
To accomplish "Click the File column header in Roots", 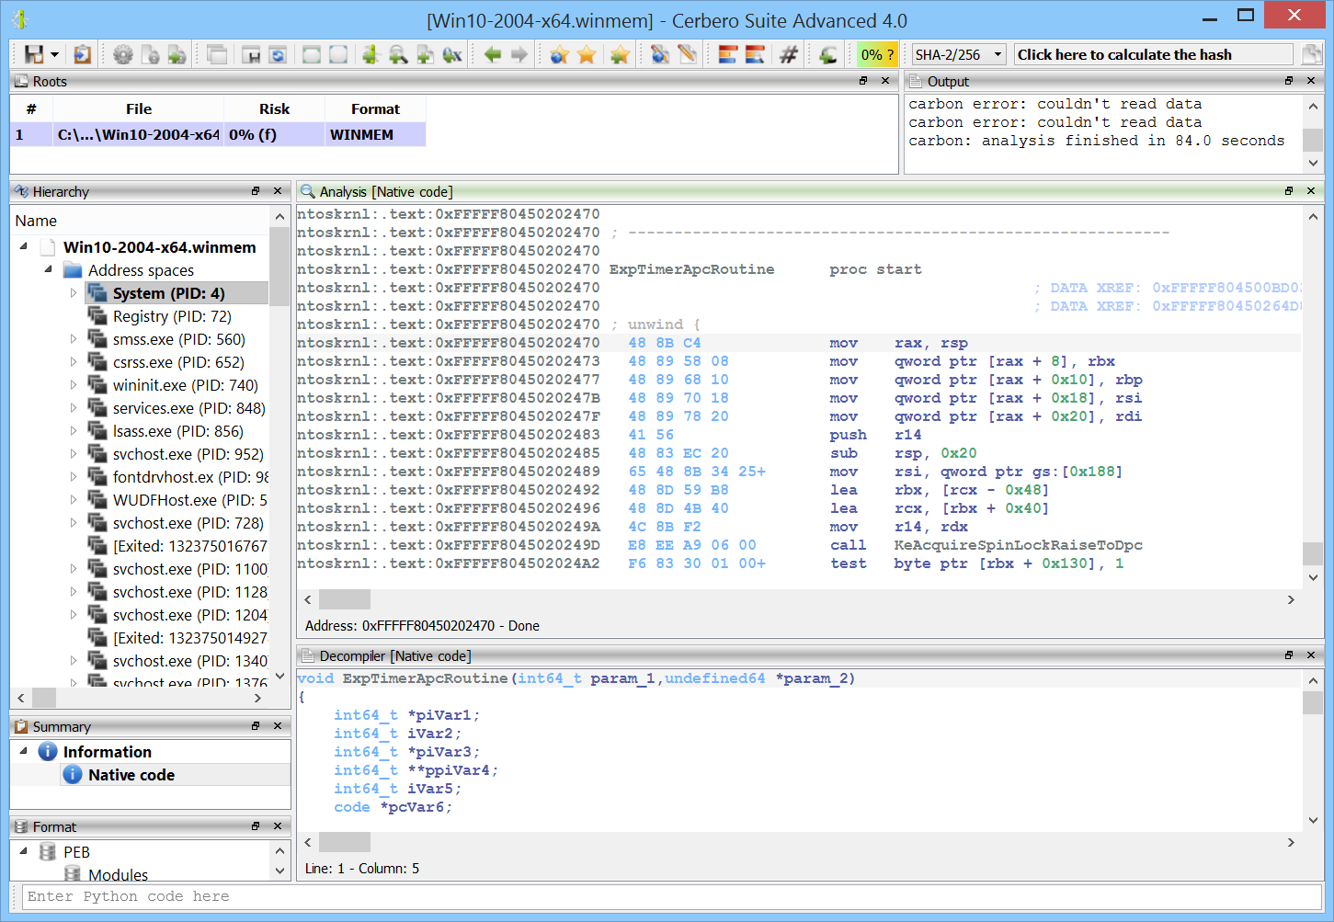I will [x=139, y=108].
